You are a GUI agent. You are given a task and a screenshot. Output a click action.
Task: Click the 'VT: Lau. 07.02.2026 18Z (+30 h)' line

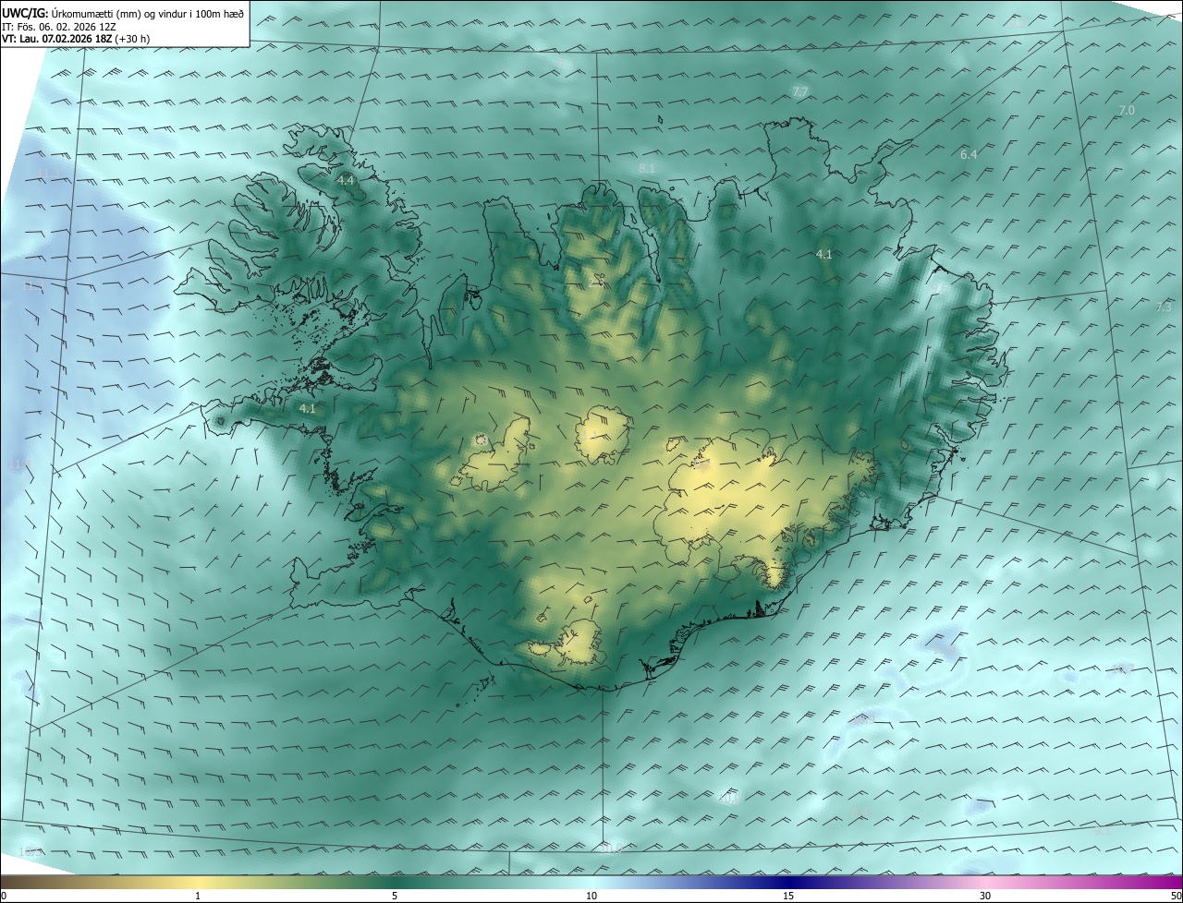77,39
